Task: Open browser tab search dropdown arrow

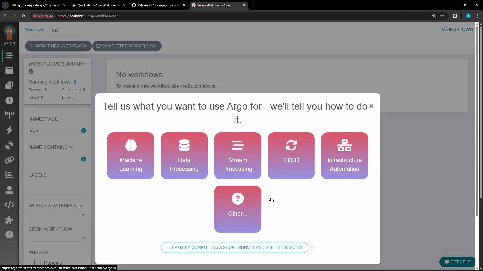Action: pos(5,5)
